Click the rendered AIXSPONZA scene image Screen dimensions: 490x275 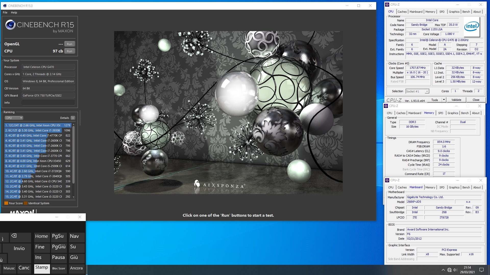click(x=228, y=113)
